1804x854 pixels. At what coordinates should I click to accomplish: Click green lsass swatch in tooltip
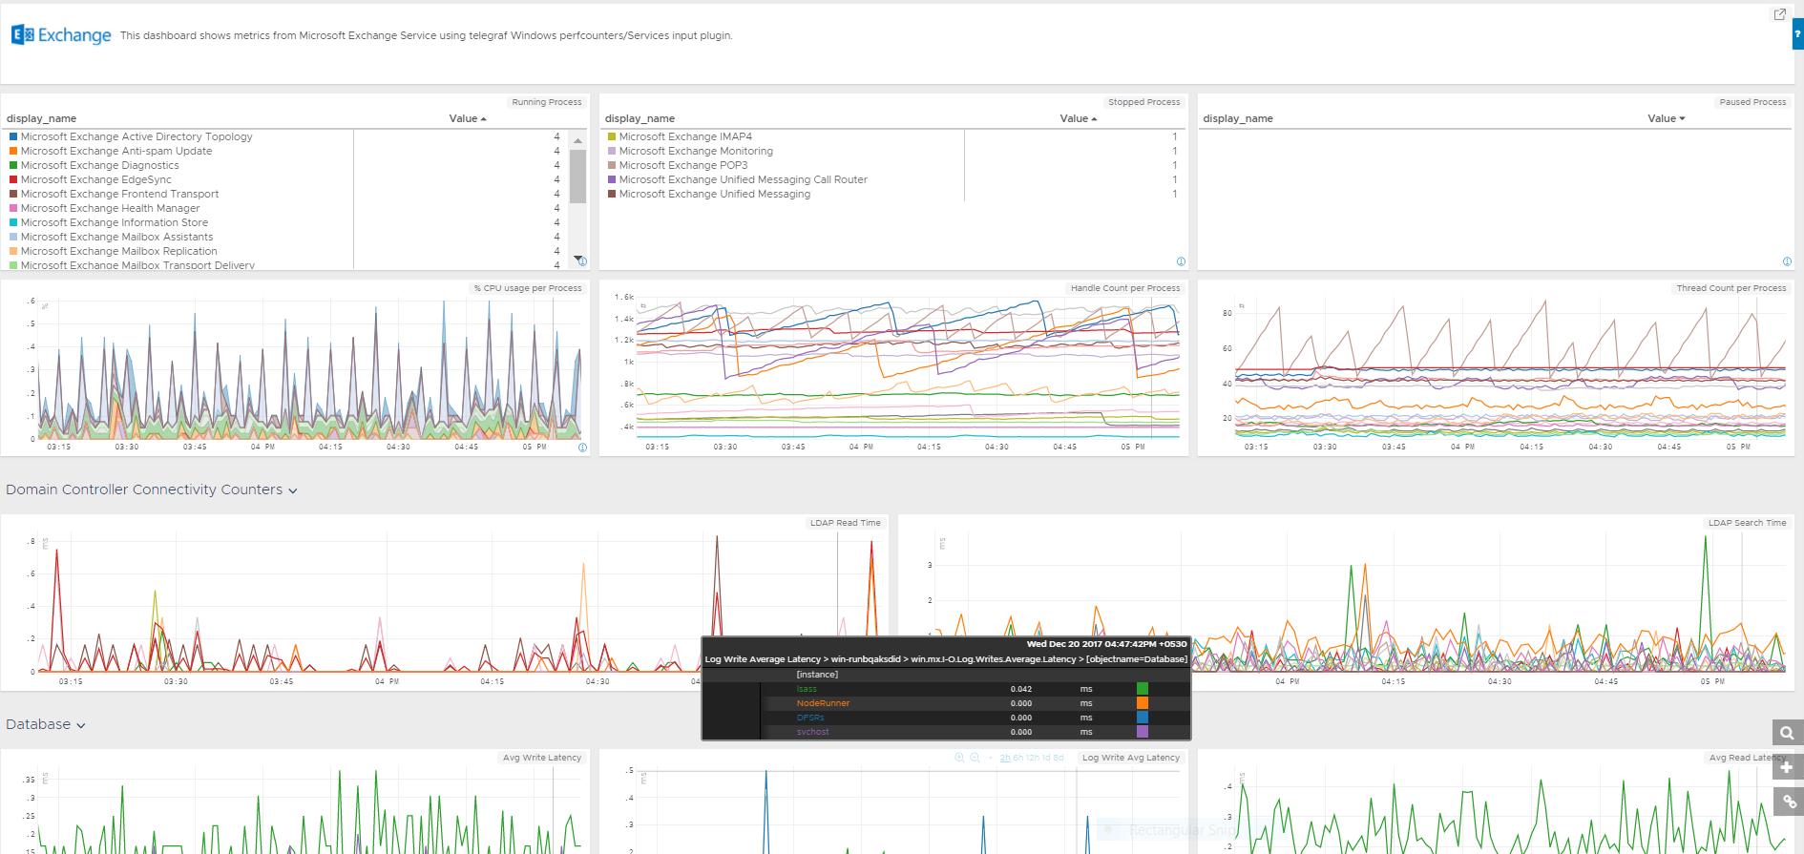point(1143,689)
